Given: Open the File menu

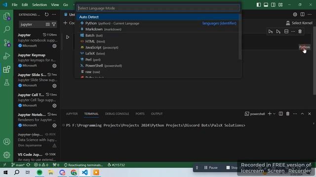Looking at the screenshot, I should click(x=14, y=4).
